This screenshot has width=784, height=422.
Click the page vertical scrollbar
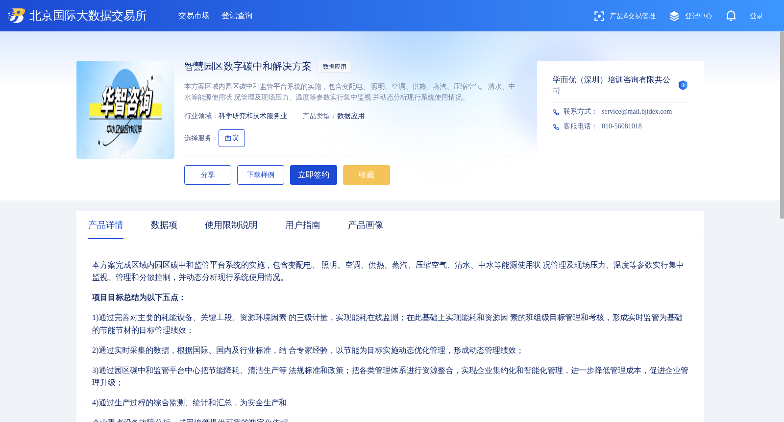coord(782,125)
